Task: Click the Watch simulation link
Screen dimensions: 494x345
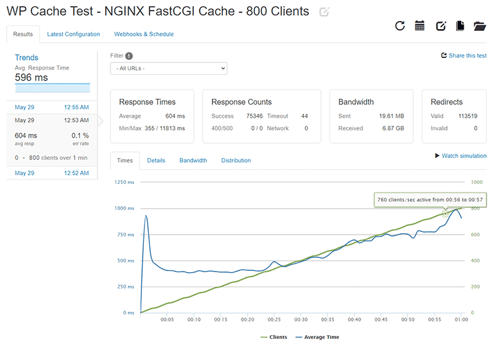Action: pos(464,156)
